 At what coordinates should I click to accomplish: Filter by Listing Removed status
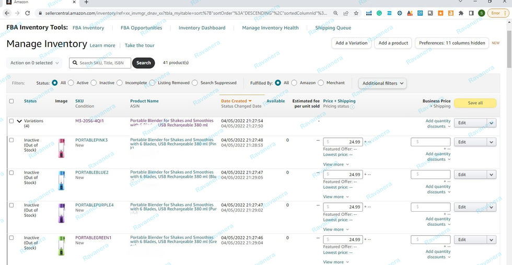(152, 83)
